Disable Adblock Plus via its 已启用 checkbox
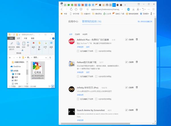This screenshot has width=171, height=126. coord(126,40)
